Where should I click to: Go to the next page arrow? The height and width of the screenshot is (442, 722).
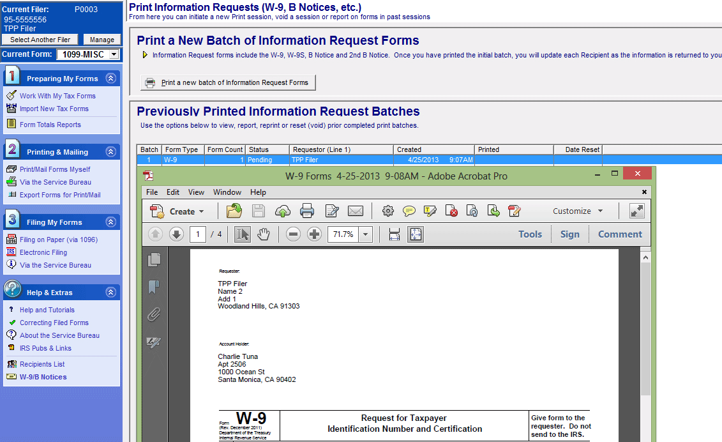click(x=176, y=234)
